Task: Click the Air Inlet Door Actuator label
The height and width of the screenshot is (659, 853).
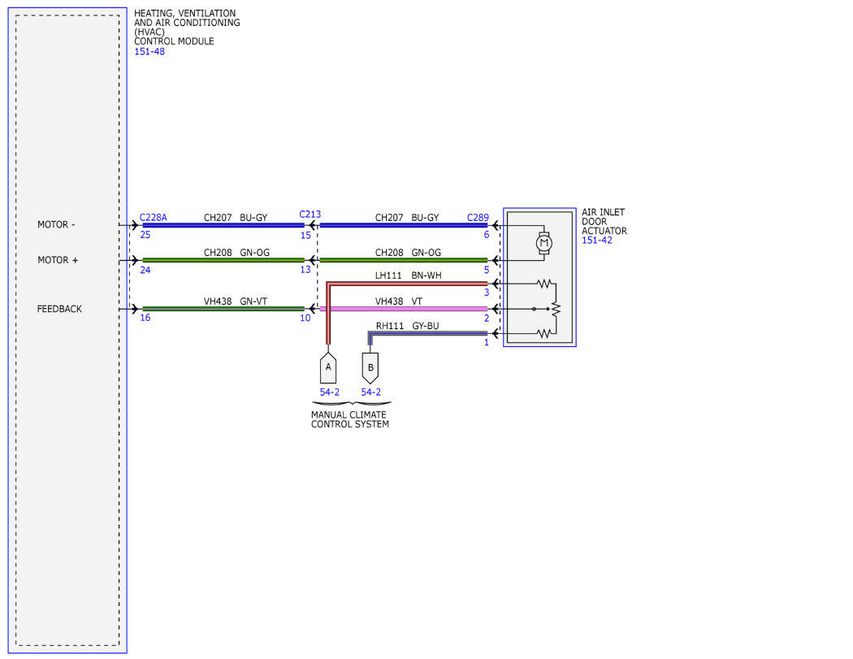Action: click(604, 222)
